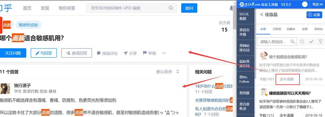Click the 5118.com logo in toolbox header
The image size is (325, 117).
click(250, 4)
